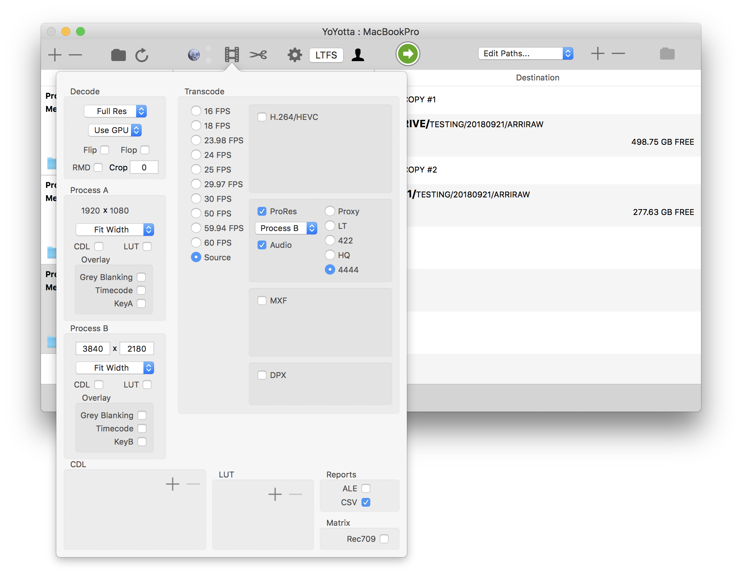Select the 29.97 FPS radio button
The height and width of the screenshot is (582, 742).
[196, 184]
